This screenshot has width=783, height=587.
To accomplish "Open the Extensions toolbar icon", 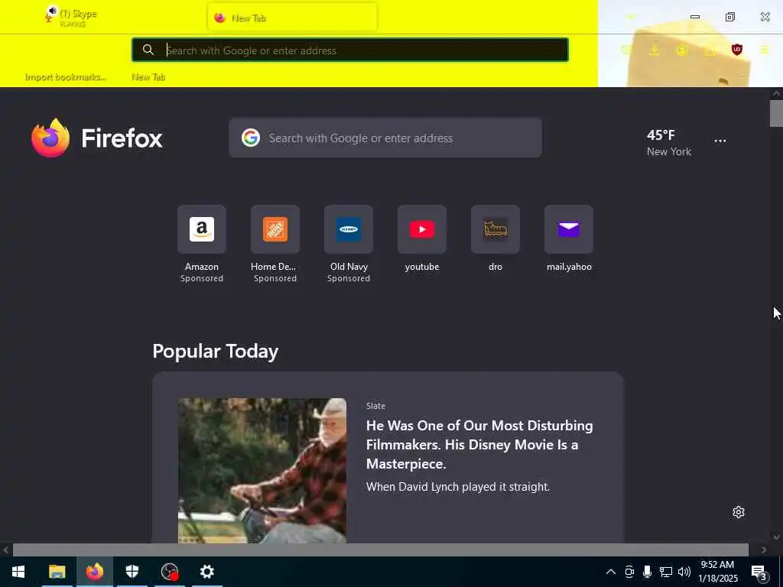I will coord(710,50).
